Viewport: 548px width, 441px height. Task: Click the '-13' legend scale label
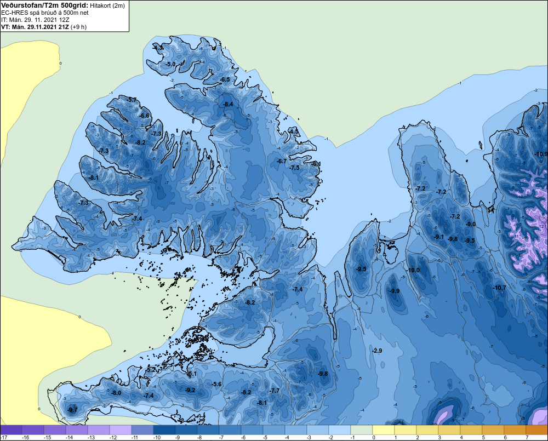[x=91, y=438]
